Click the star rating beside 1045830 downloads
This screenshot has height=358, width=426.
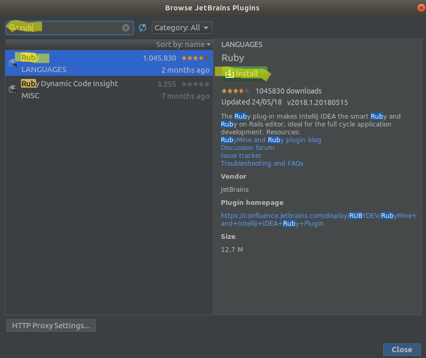[235, 91]
